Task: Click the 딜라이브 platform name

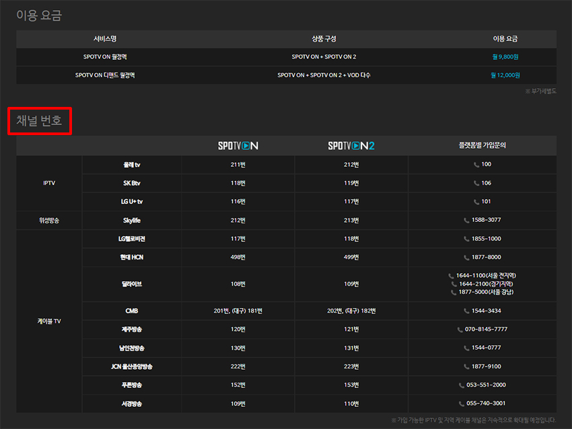Action: point(132,284)
